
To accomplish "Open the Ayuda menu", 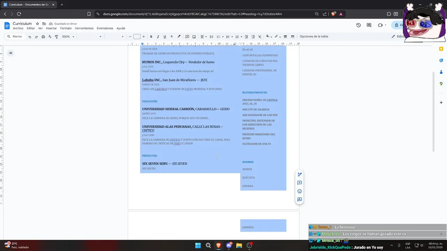I will point(121,28).
